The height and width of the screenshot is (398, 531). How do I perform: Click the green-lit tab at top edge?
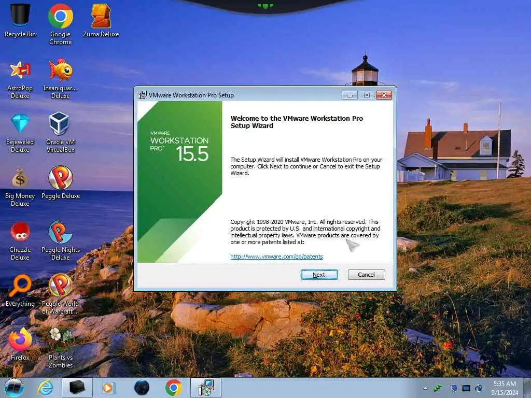click(265, 6)
